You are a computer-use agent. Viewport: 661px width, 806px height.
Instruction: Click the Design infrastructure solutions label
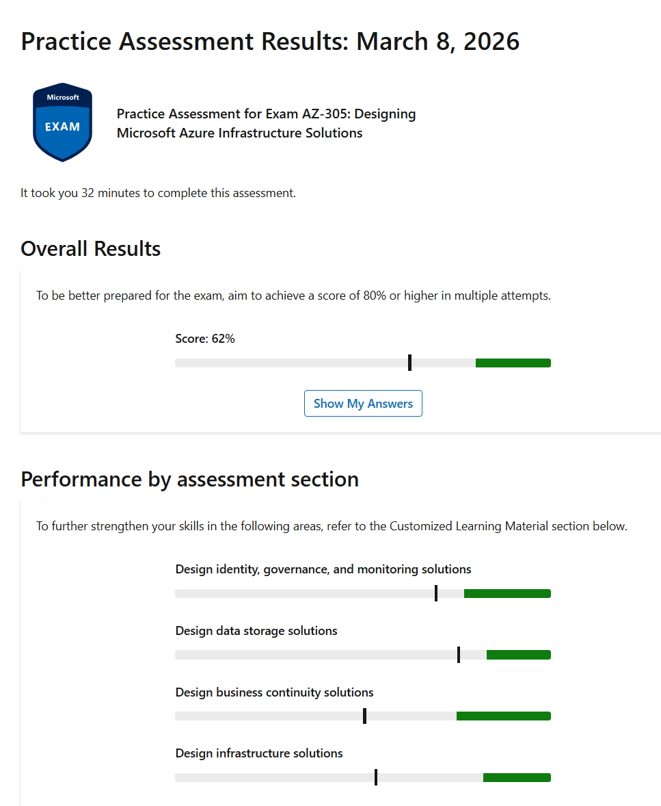259,753
